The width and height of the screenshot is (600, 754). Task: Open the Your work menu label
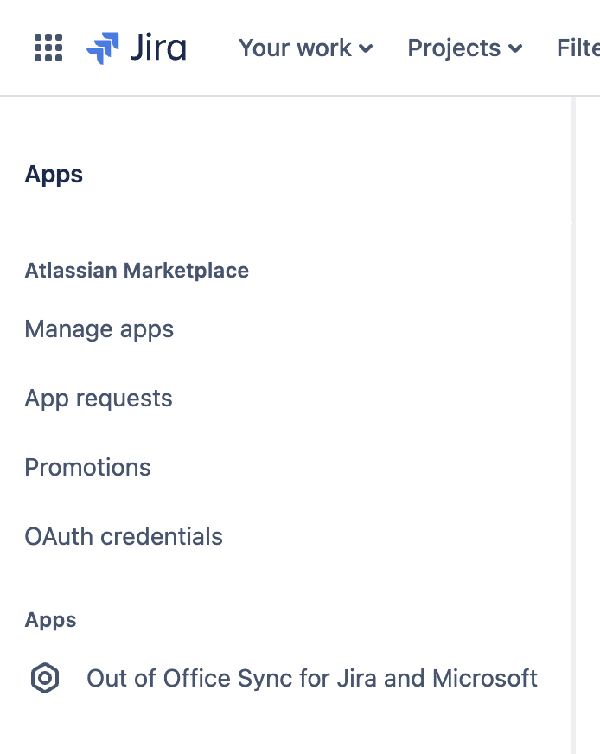tap(295, 48)
